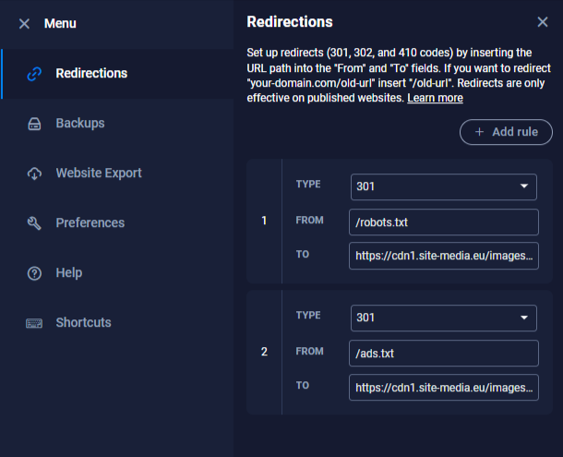This screenshot has height=457, width=563.
Task: Close the Menu with the X icon
Action: (x=24, y=23)
